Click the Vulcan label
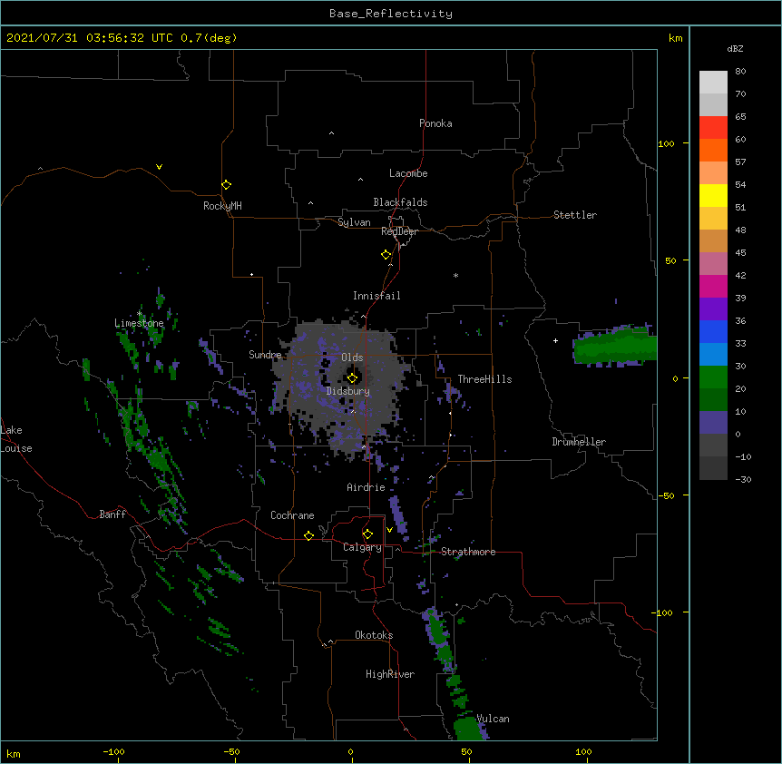This screenshot has width=782, height=764. 493,719
